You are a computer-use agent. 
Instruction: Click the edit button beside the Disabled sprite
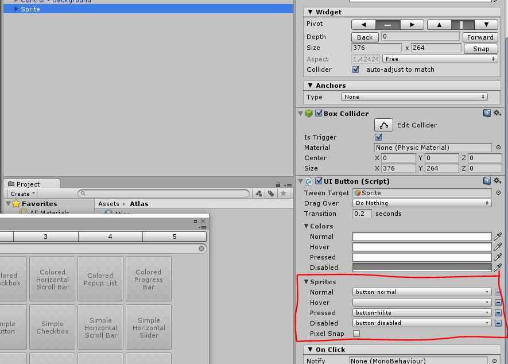pos(498,323)
